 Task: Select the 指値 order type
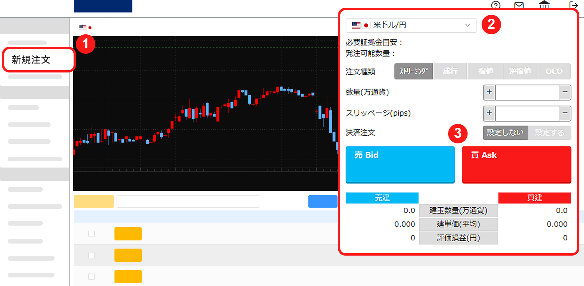(x=485, y=71)
